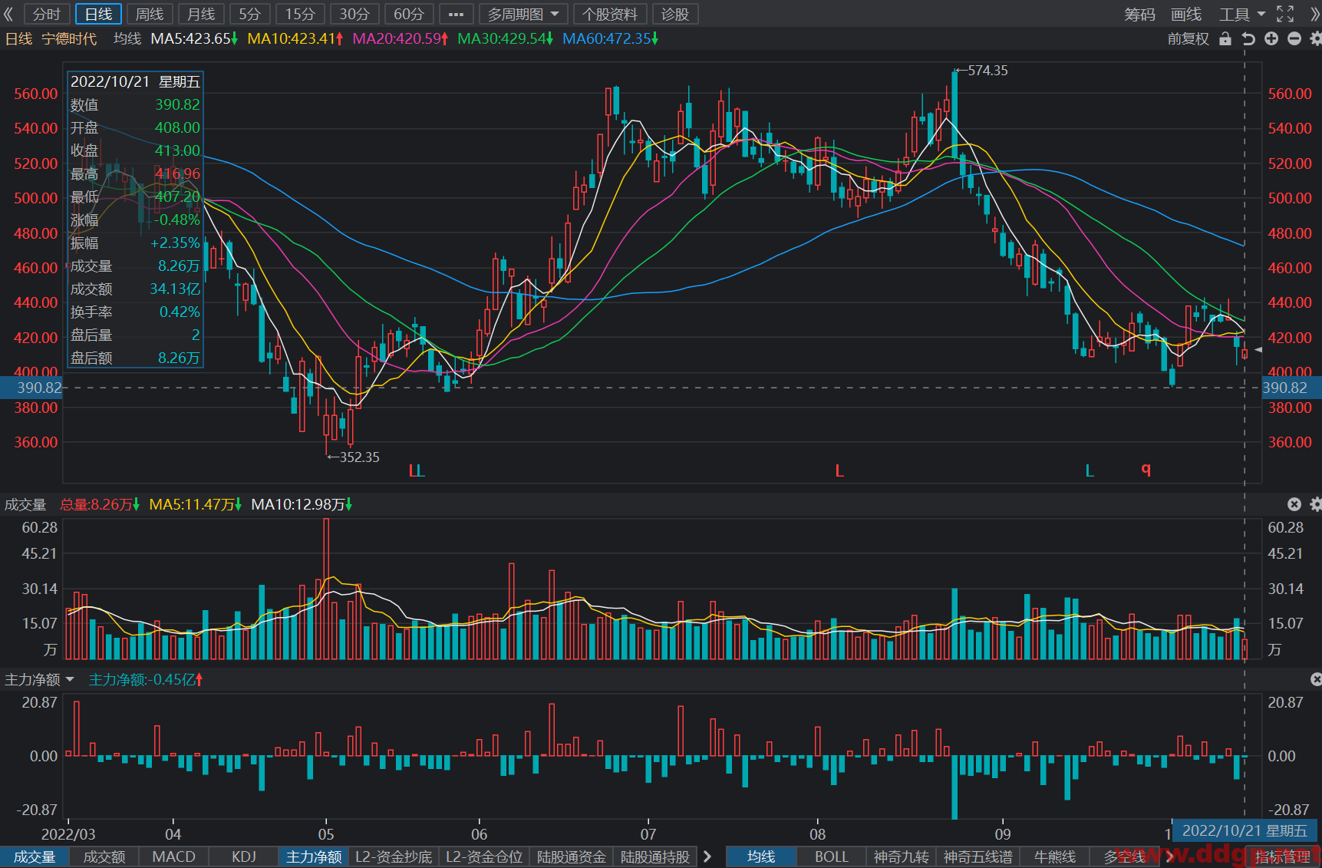Select L2-资金抄底 indicator tab
Image resolution: width=1322 pixels, height=868 pixels.
(x=394, y=856)
